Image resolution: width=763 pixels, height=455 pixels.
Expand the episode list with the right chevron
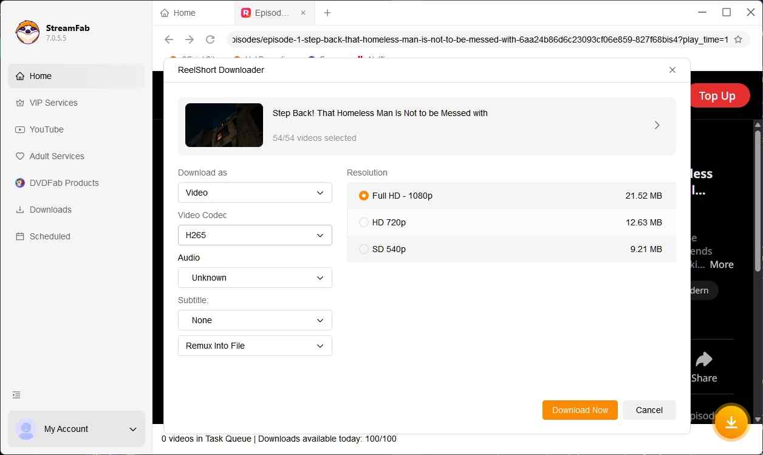pos(657,125)
